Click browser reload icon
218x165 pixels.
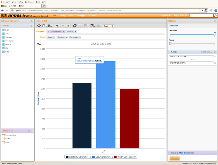point(206,10)
